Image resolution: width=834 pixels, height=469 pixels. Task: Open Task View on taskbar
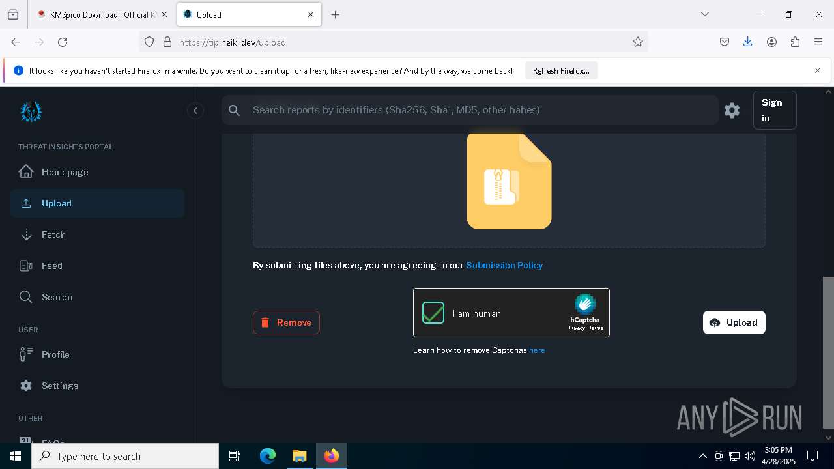(235, 456)
